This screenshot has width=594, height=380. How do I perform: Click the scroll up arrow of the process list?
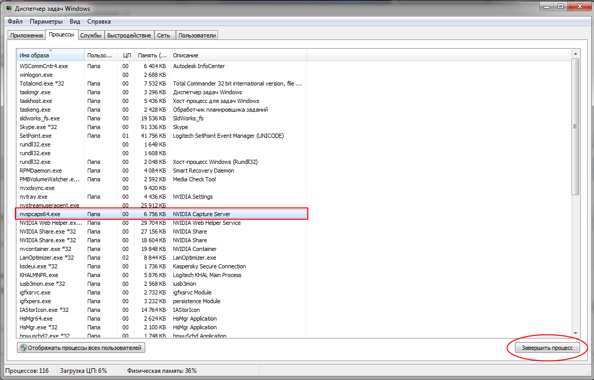(576, 54)
